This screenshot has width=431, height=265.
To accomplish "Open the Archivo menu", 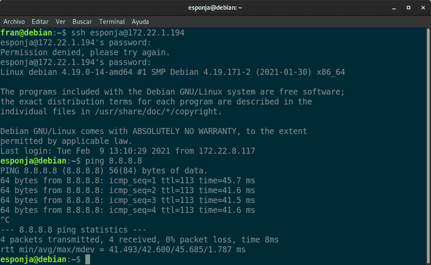I will point(14,21).
